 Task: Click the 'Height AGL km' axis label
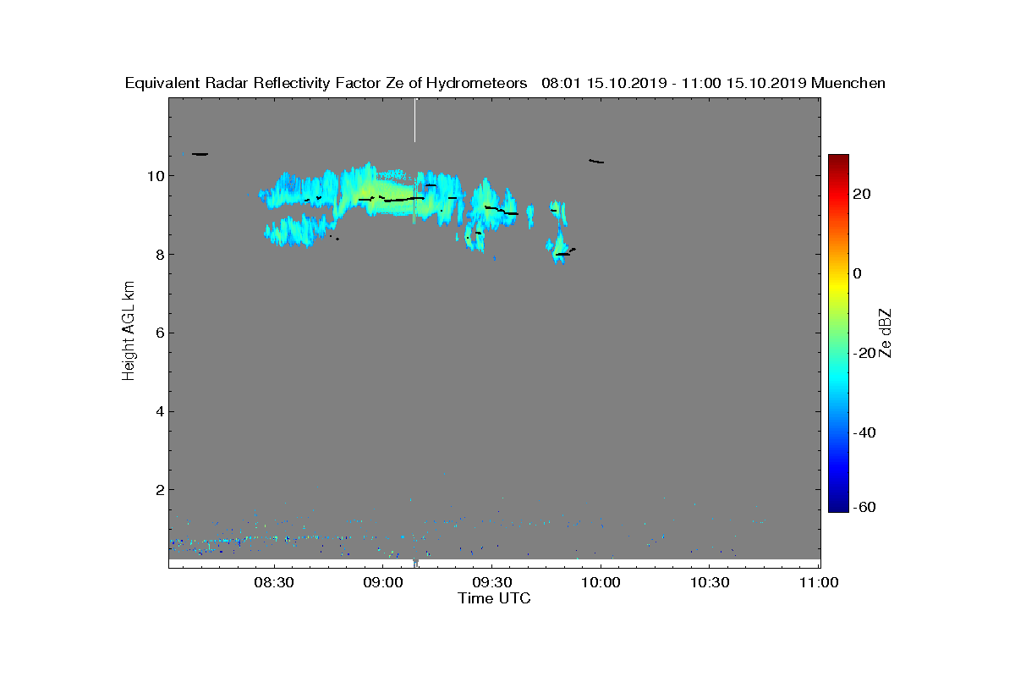click(x=129, y=329)
